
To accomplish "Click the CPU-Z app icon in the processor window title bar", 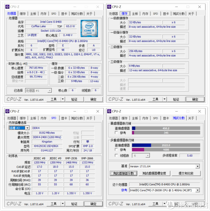I will click(7, 7).
